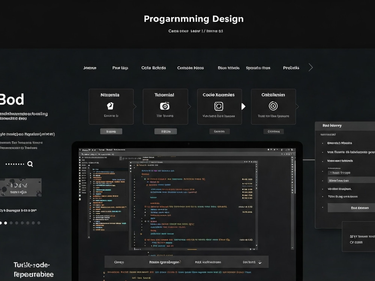Viewport: 375px width, 281px height.
Task: Click the magnifier search icon on the left
Action: 30,164
